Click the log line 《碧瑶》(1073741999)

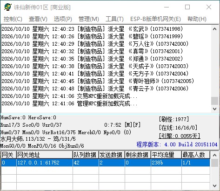[92, 36]
